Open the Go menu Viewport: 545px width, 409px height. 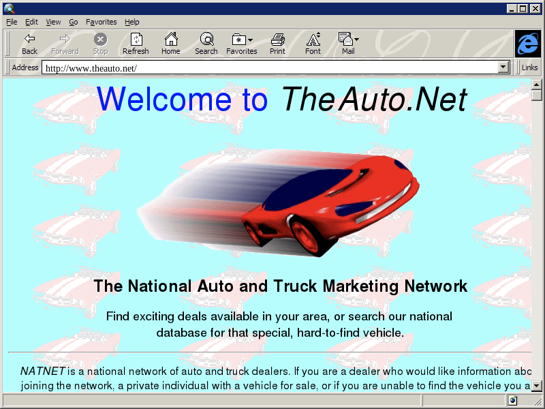[74, 22]
